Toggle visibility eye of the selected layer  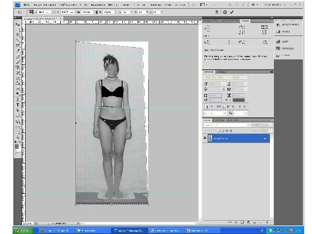point(205,138)
